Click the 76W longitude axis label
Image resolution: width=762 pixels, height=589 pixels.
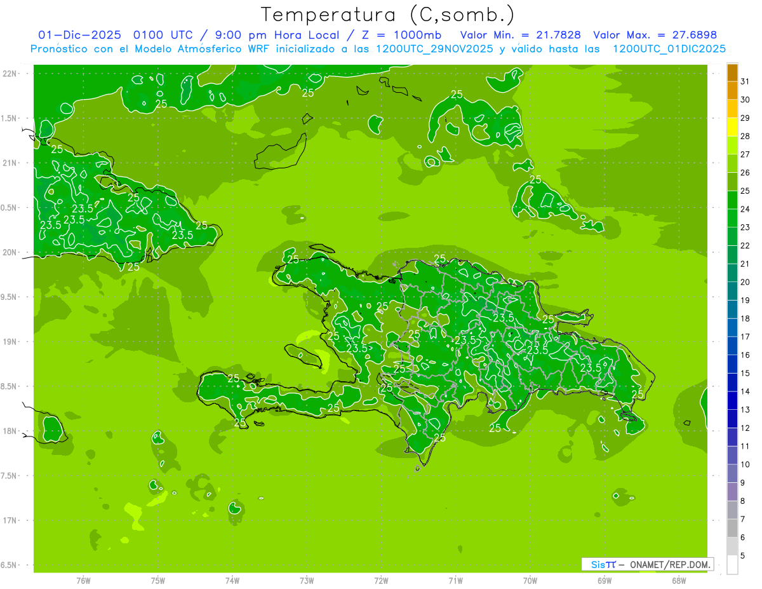[x=83, y=581]
